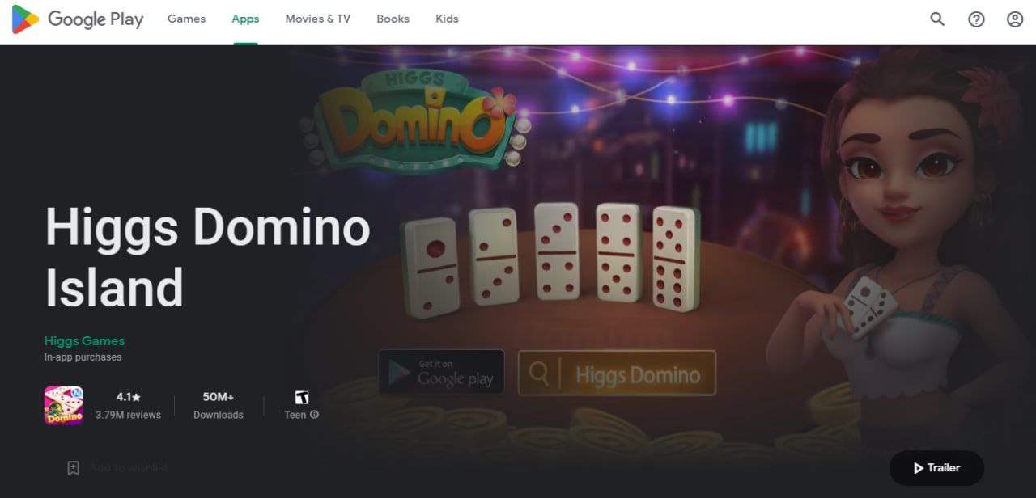Go to Movies & TV tab
Image resolution: width=1036 pixels, height=498 pixels.
[x=317, y=19]
